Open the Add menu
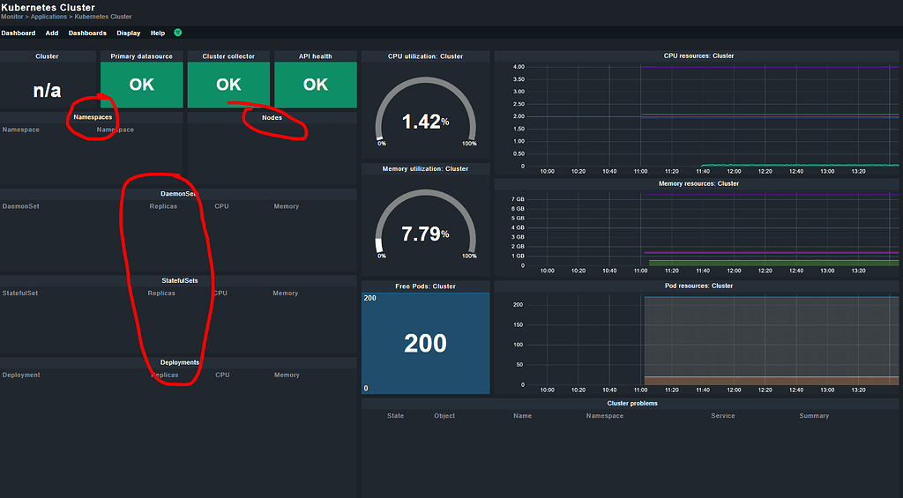 click(52, 33)
